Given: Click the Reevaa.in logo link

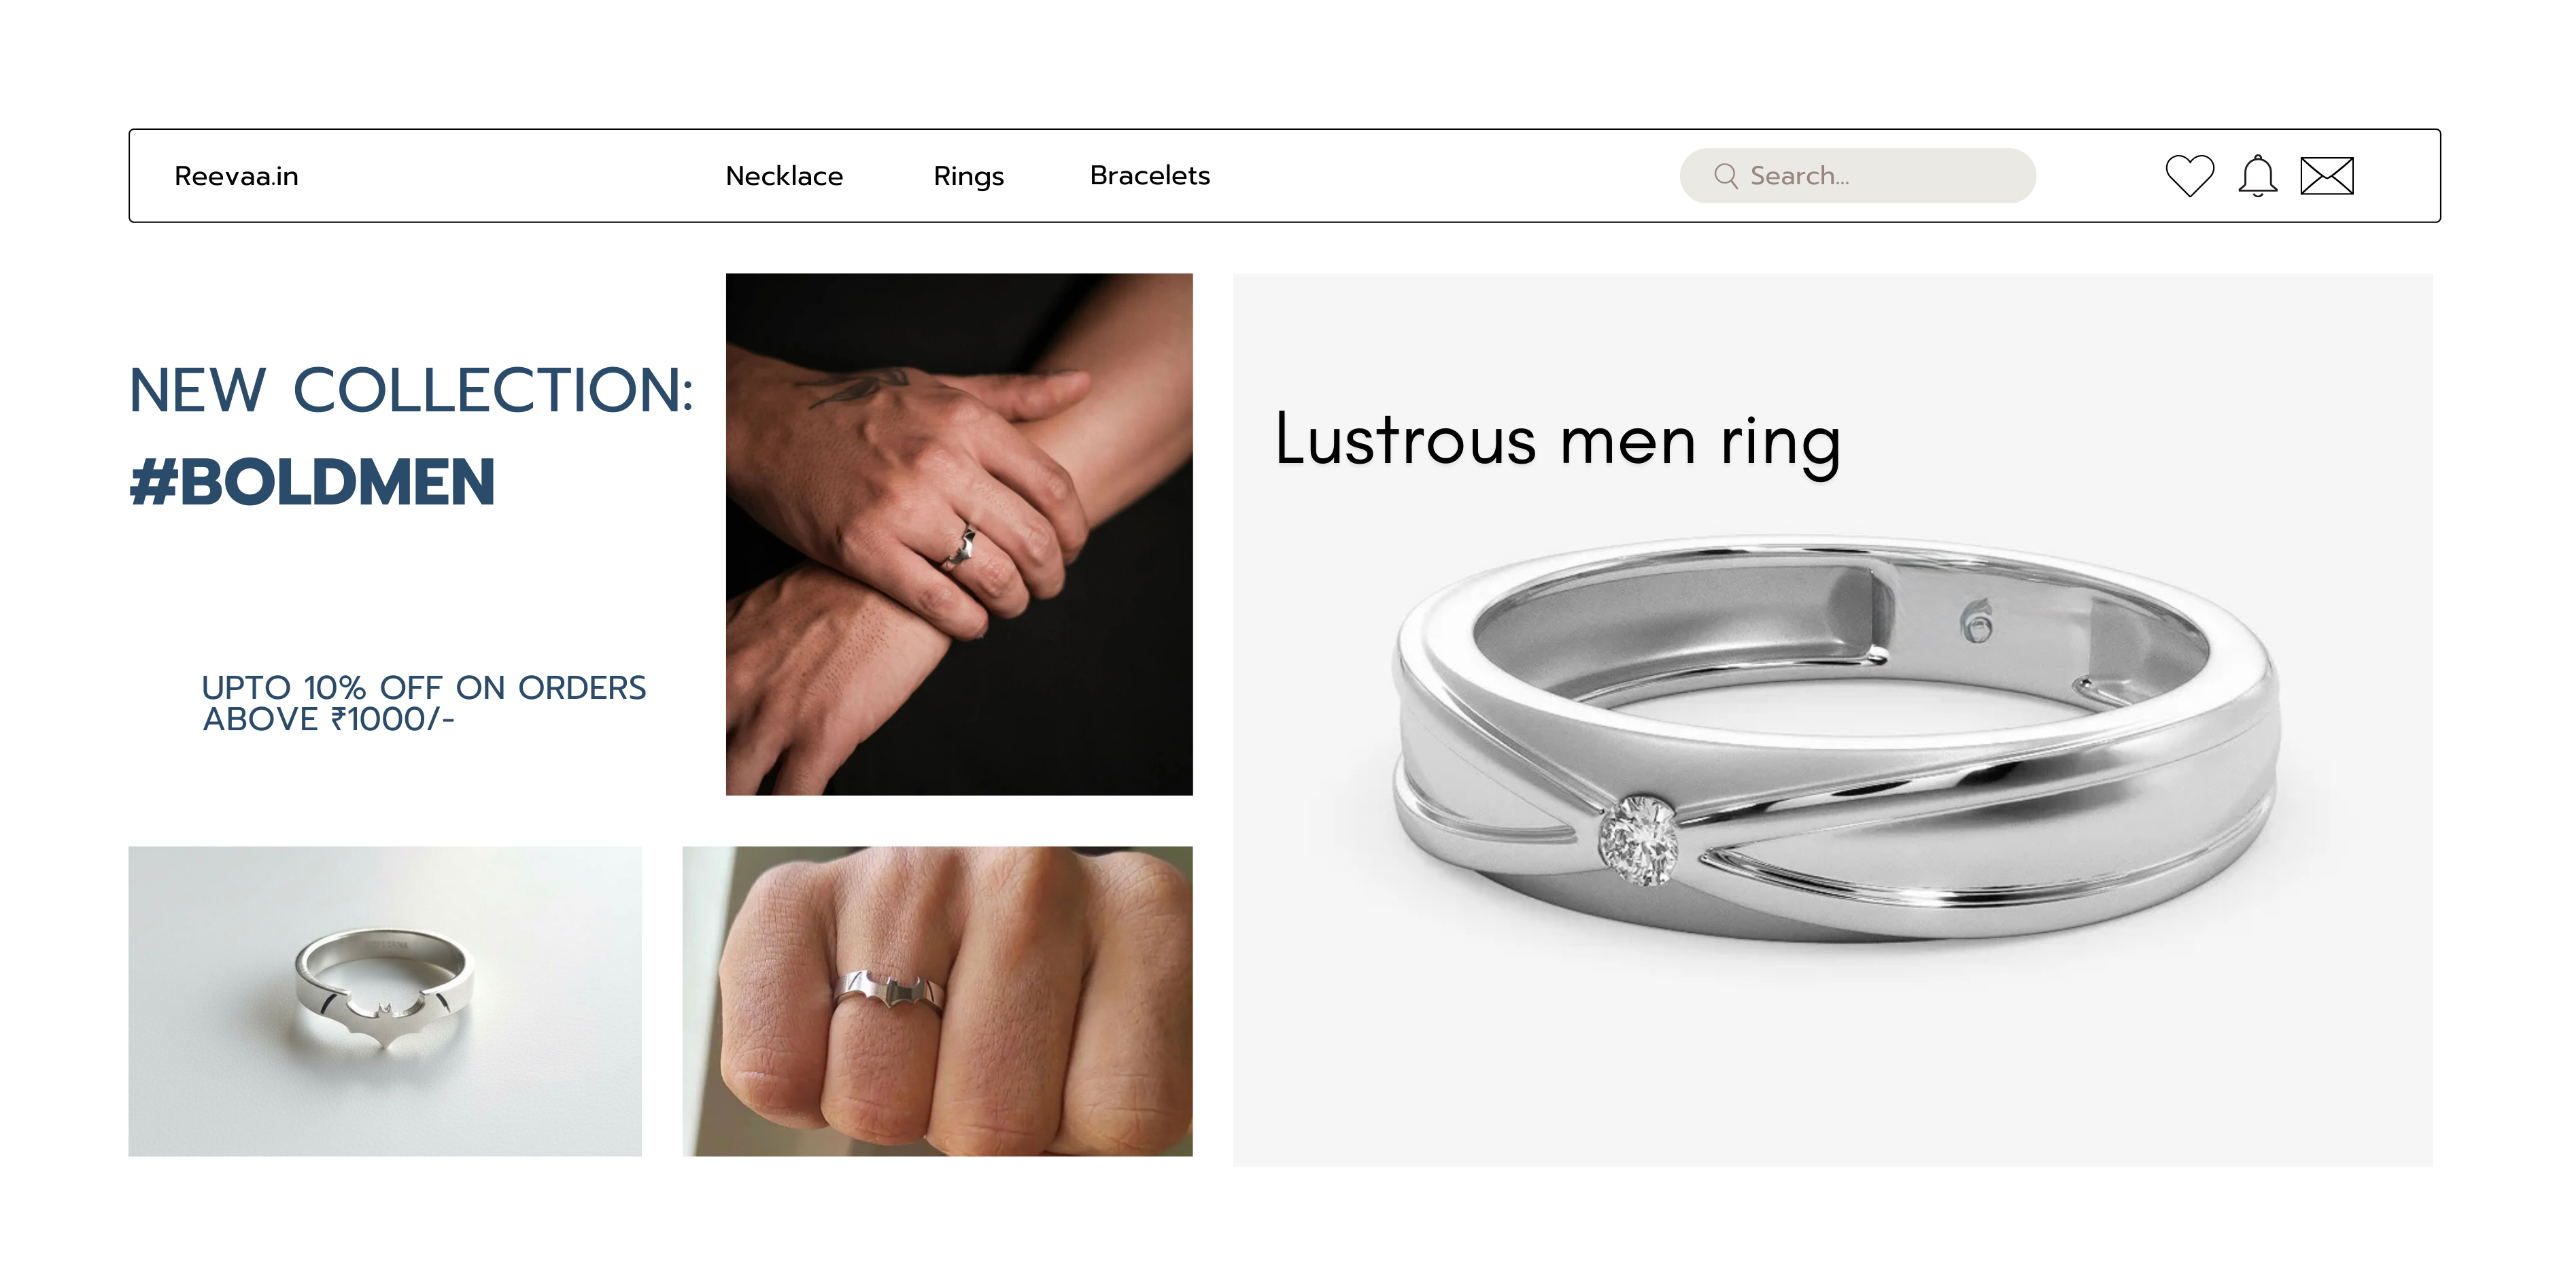Looking at the screenshot, I should click(237, 177).
